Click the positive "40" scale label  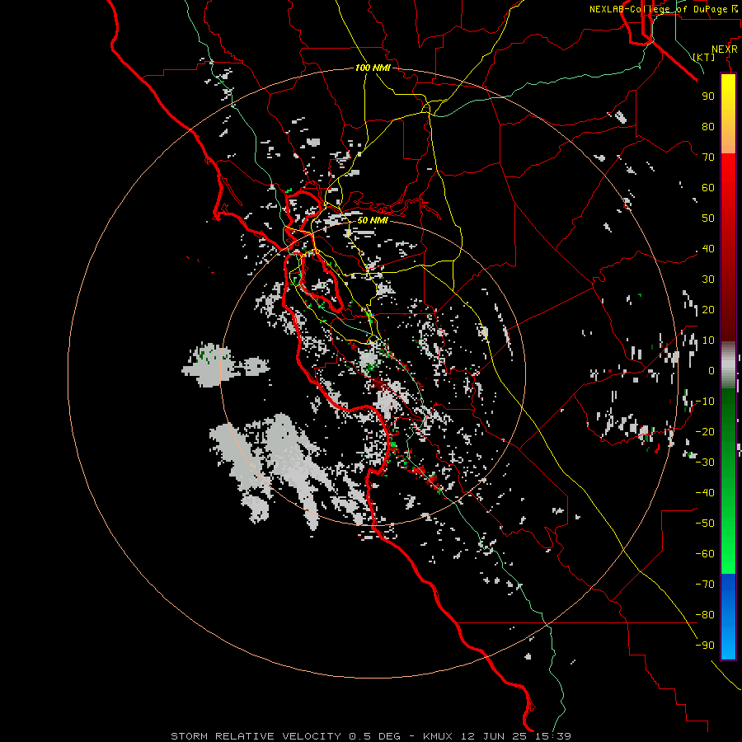[708, 249]
